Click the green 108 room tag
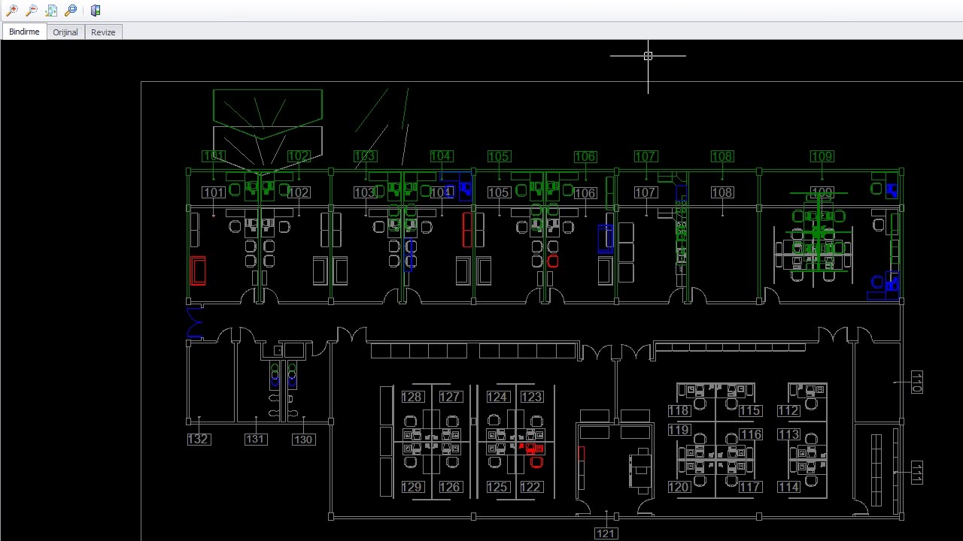963x541 pixels. 722,156
